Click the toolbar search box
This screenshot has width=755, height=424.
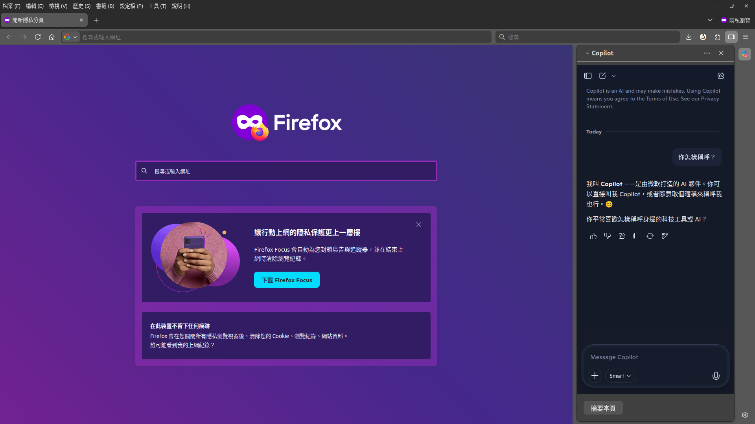[588, 37]
